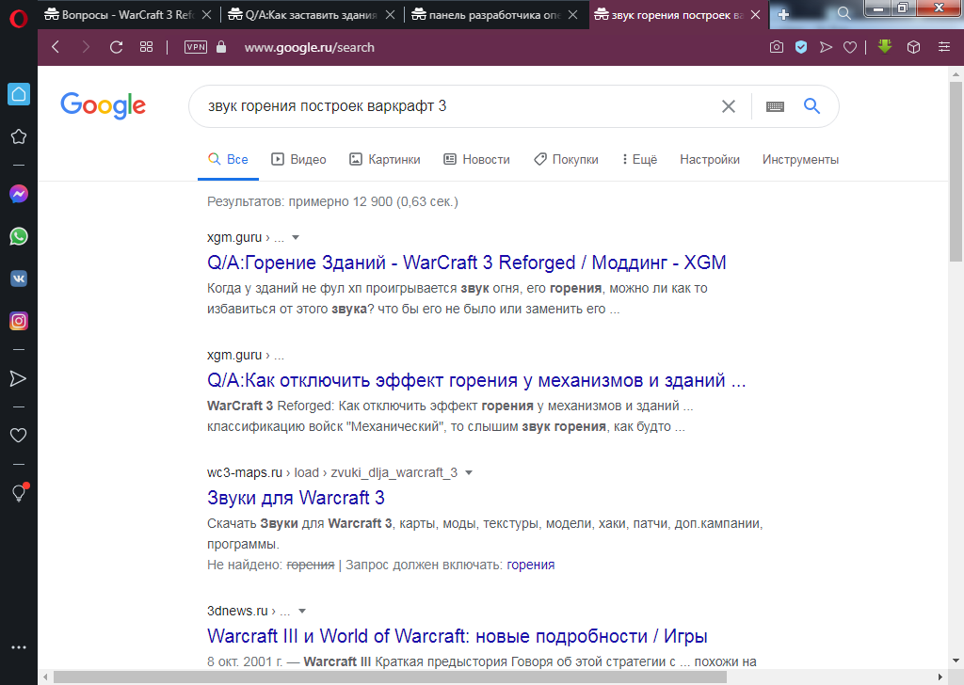Open Facebook Messenger in sidebar
Viewport: 964px width, 685px height.
click(19, 194)
